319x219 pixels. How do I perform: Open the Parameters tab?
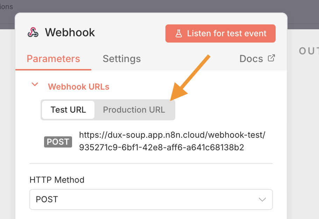pos(53,59)
